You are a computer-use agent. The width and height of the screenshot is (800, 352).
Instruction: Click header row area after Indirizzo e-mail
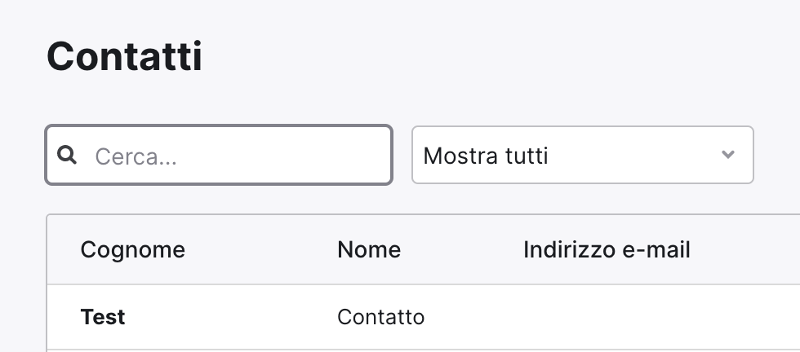tap(744, 250)
